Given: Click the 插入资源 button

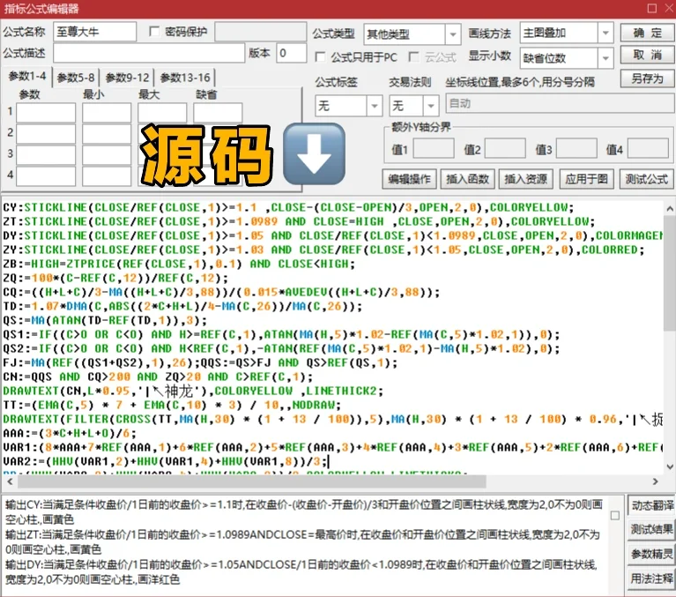Looking at the screenshot, I should 525,179.
